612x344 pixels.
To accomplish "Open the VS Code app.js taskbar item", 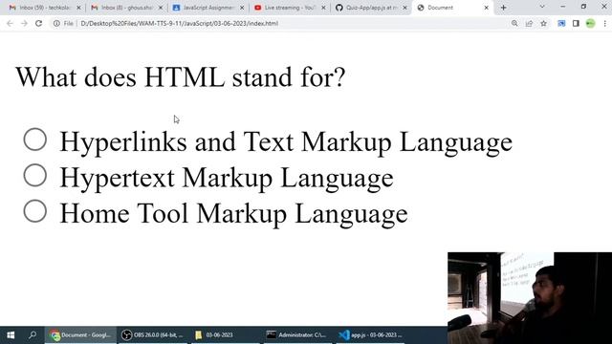I will coord(370,335).
